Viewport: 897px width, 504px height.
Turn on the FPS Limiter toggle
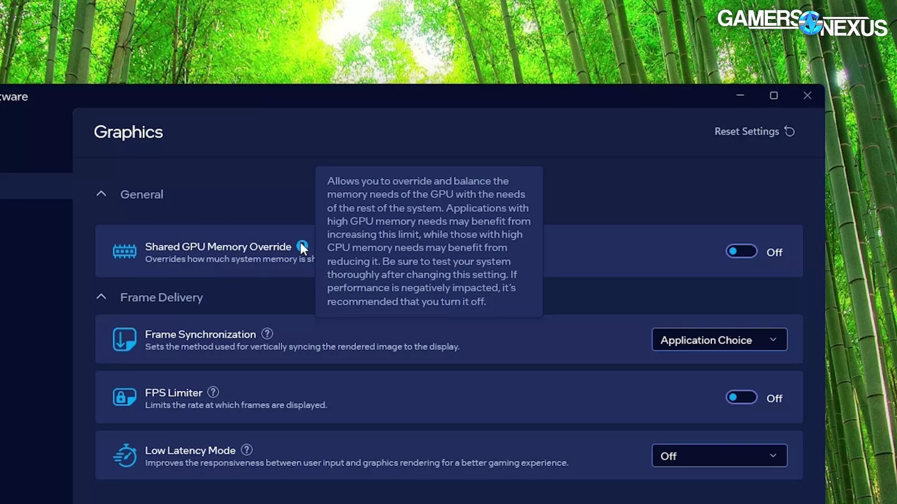coord(741,397)
